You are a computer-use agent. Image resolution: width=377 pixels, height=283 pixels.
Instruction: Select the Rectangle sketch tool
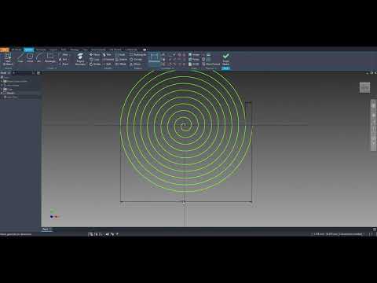(x=50, y=57)
